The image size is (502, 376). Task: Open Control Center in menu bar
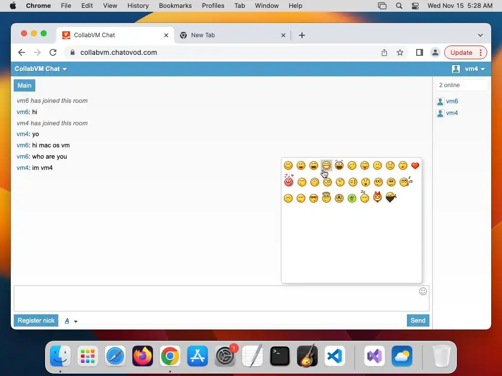pos(415,6)
